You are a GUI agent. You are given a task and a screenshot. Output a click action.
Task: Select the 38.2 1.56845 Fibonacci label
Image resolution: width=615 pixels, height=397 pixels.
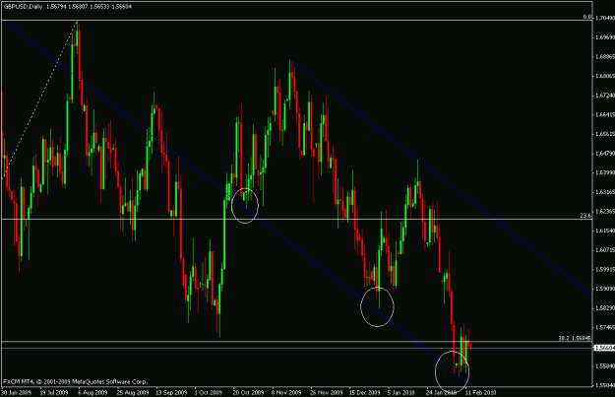(575, 338)
